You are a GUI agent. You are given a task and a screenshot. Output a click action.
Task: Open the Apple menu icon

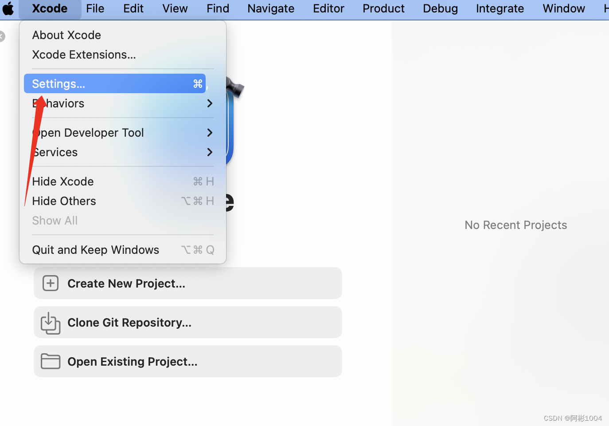[8, 8]
